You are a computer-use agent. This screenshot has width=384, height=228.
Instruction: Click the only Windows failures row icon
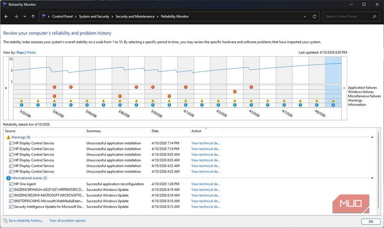coord(235,92)
